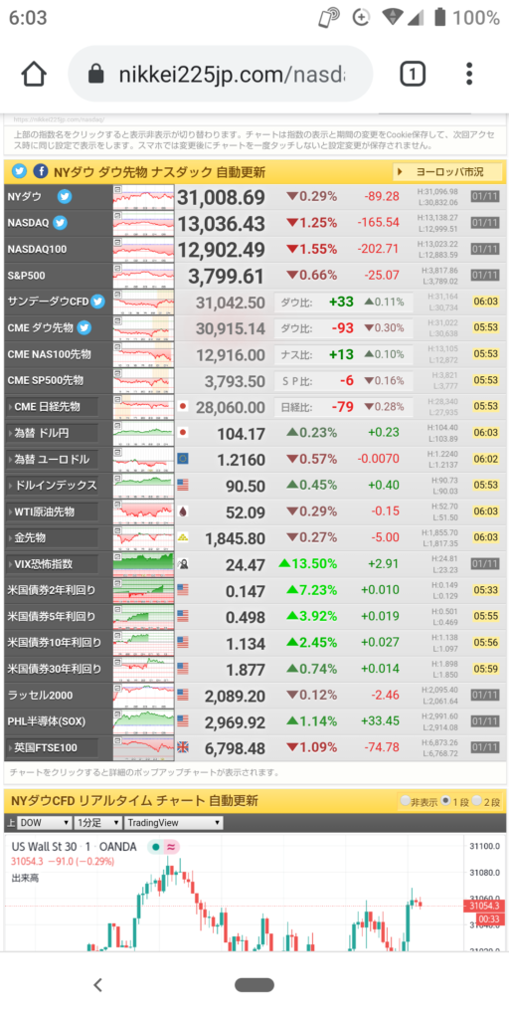Open the ヨーロッパ市況 link button

tap(447, 172)
